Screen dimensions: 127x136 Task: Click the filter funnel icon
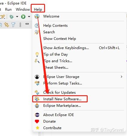pos(13,25)
